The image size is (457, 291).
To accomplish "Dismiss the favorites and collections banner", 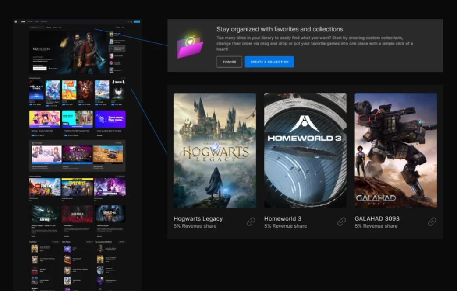I will click(x=229, y=62).
